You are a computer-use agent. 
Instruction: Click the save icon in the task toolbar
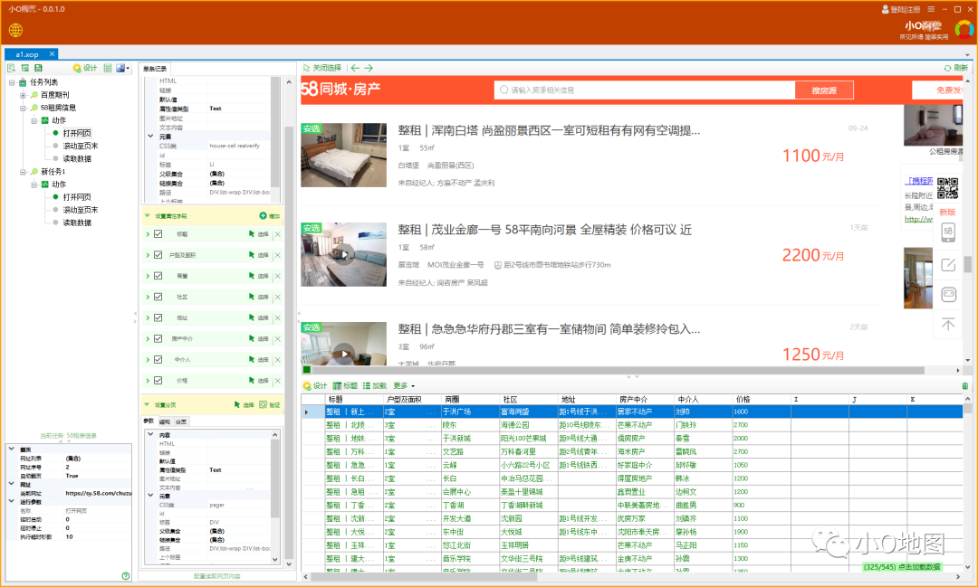38,68
